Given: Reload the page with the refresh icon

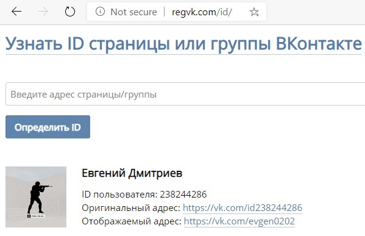Looking at the screenshot, I should (x=70, y=12).
